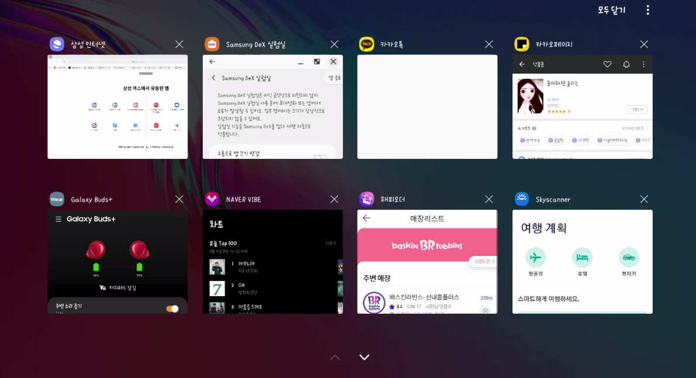Viewport: 696px width, 378px height.
Task: Close the 해피오더 recent app card
Action: (x=489, y=199)
